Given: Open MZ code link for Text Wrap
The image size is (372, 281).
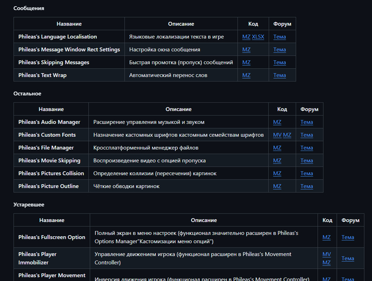Looking at the screenshot, I should coord(246,75).
